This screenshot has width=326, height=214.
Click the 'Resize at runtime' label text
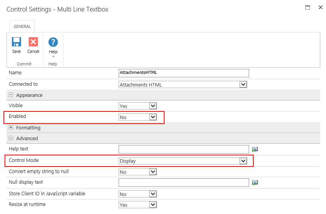(x=27, y=204)
